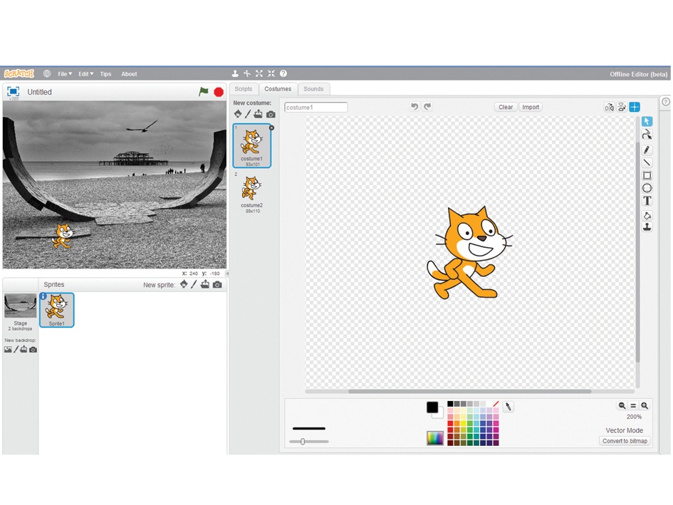Screen dimensions: 673x505
Task: Open the Edit menu
Action: pyautogui.click(x=86, y=74)
